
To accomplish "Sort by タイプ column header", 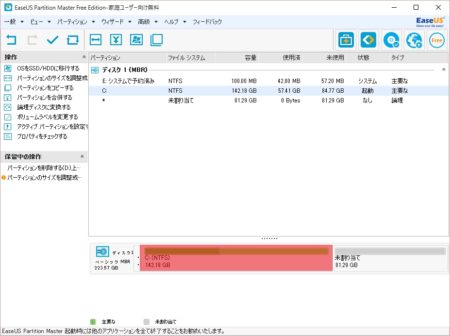I will [419, 58].
